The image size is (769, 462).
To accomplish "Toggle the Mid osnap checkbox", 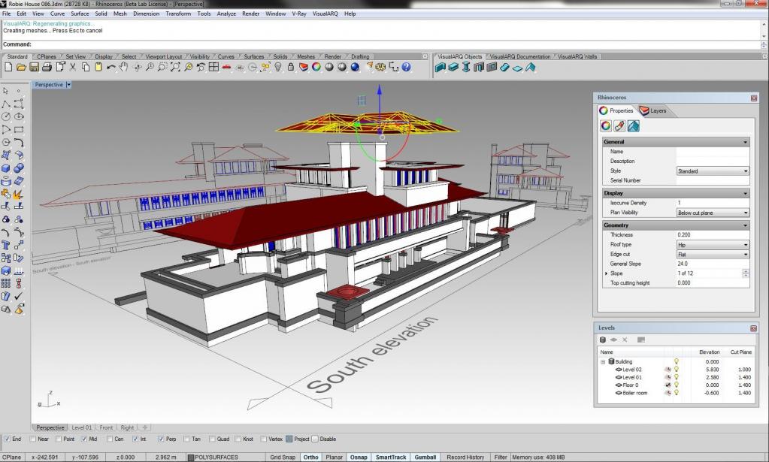I will coord(84,439).
